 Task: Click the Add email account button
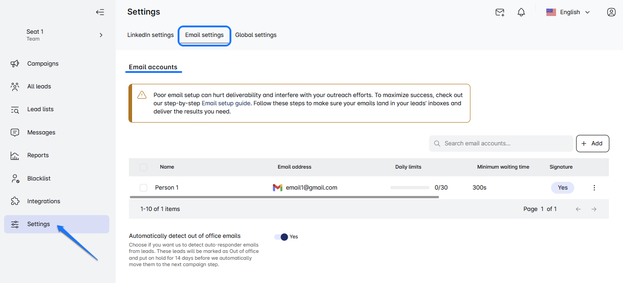click(x=592, y=144)
